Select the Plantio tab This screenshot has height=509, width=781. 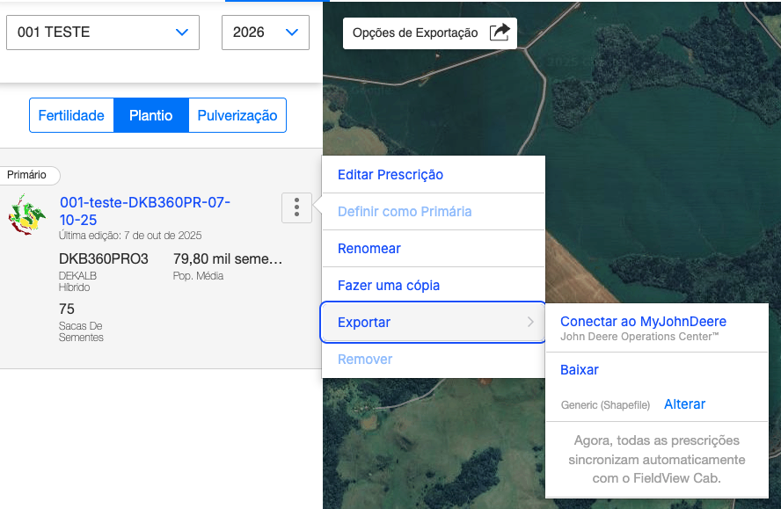coord(150,115)
